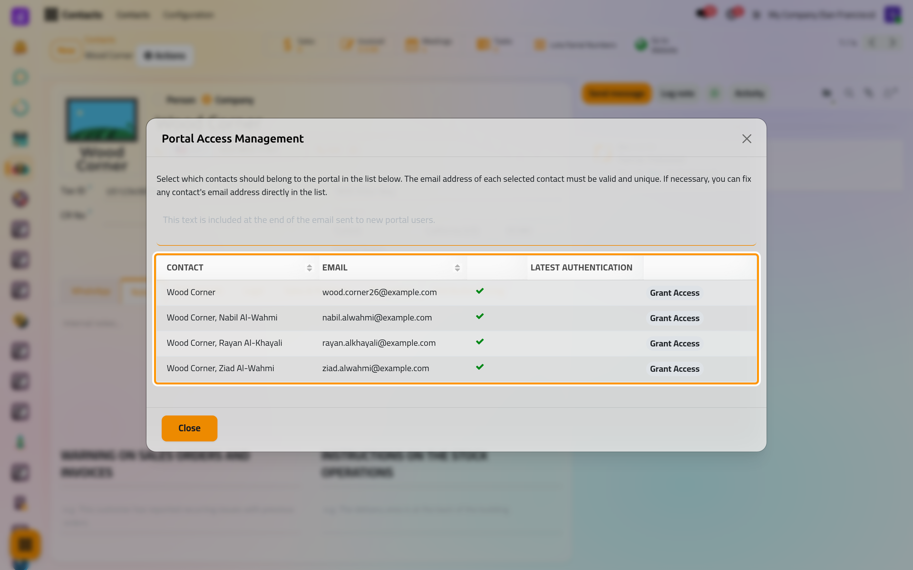Select the 'Wood Corner' contact name cell
913x570 pixels.
point(191,292)
